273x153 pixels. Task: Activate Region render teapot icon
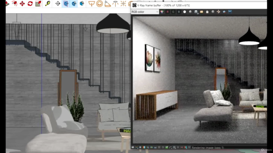[224, 12]
